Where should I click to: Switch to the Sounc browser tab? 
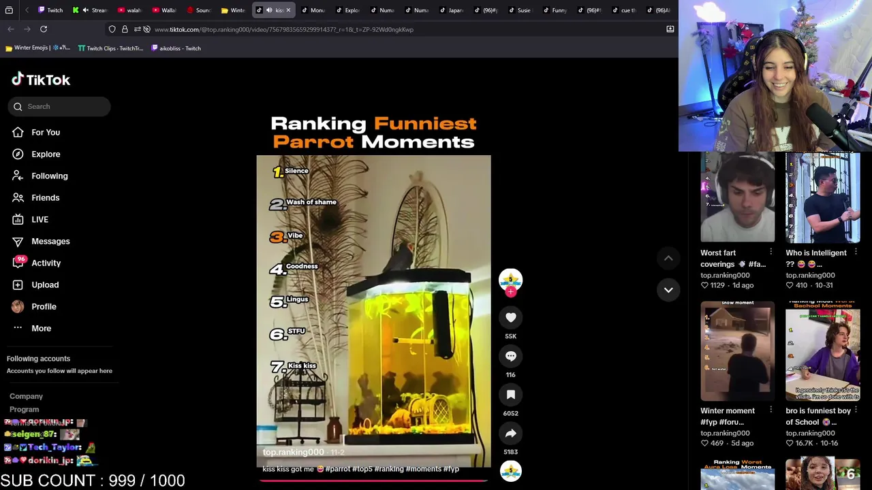point(199,10)
